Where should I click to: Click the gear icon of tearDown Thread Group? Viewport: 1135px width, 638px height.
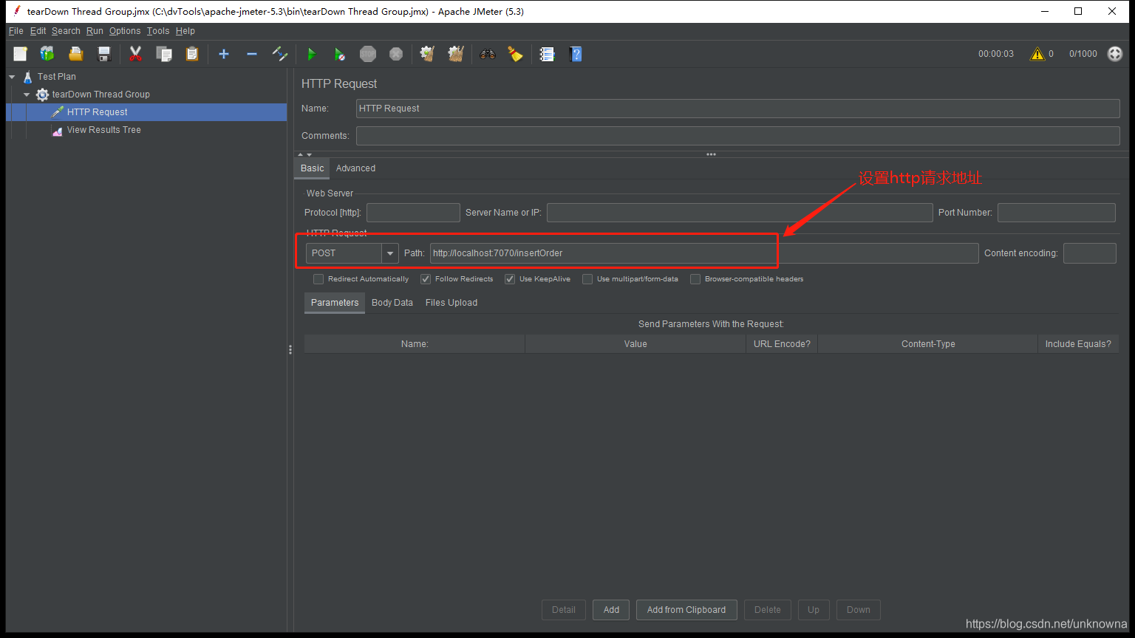tap(42, 95)
